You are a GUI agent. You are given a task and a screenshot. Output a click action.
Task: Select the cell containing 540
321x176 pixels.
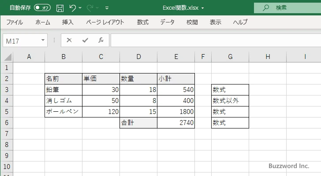[x=176, y=90]
